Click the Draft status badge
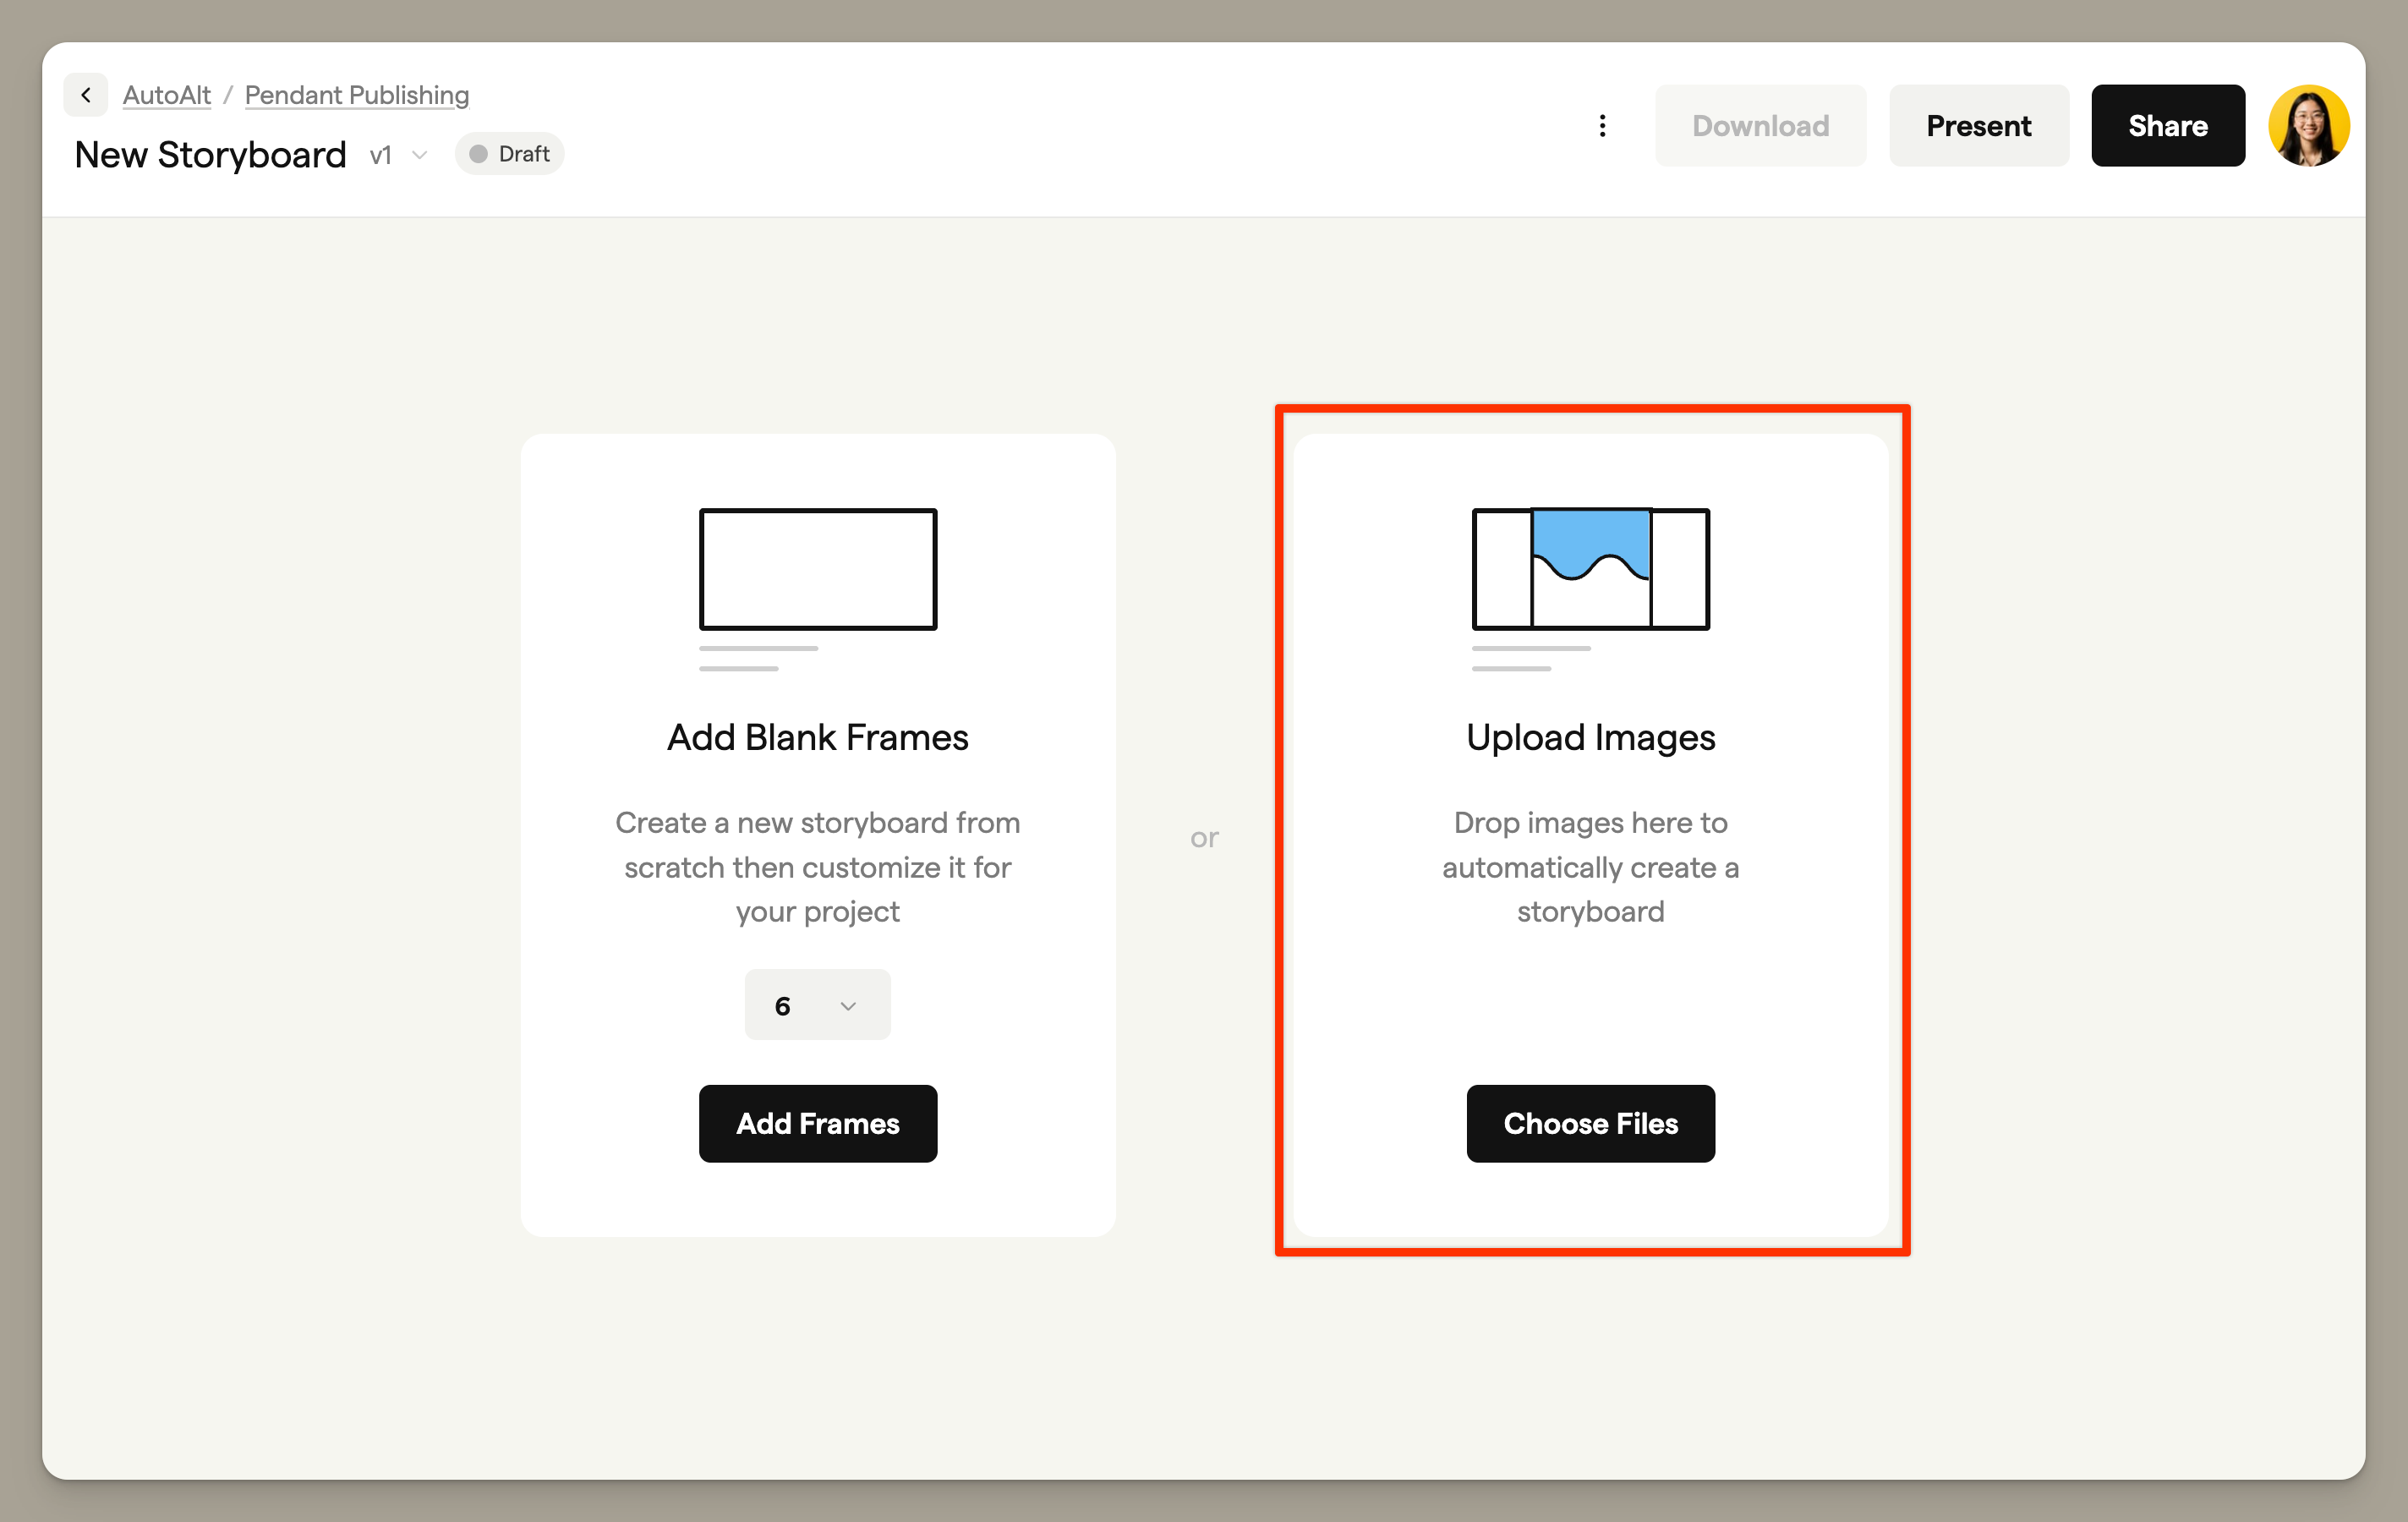The width and height of the screenshot is (2408, 1522). click(510, 154)
